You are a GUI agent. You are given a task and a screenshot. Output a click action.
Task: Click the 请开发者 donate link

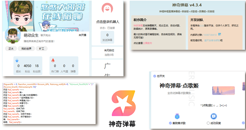pyautogui.click(x=212, y=40)
